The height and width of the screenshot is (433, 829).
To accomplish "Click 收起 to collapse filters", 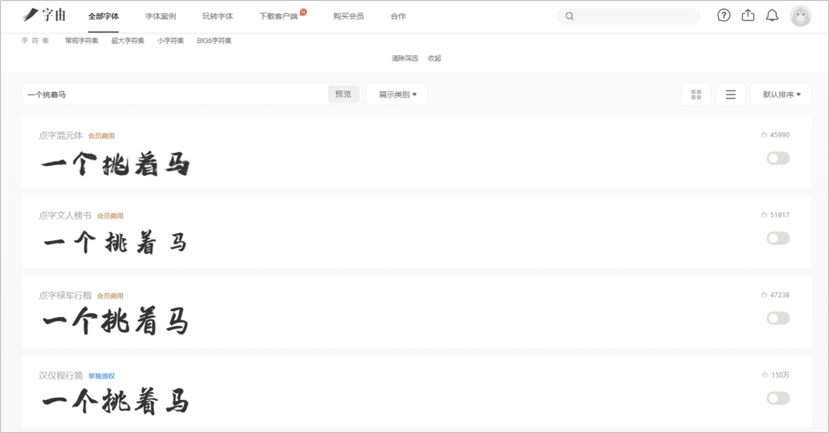I will coord(434,58).
